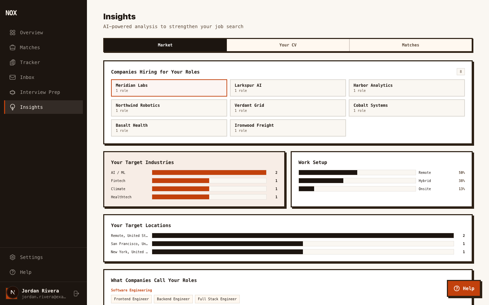Open the floating orange Help button
This screenshot has width=489, height=305.
tap(464, 288)
